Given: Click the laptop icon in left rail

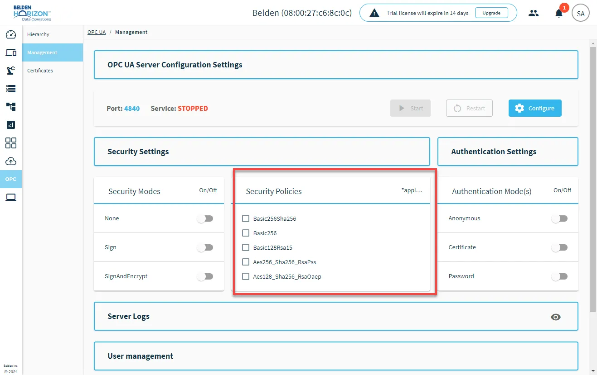Looking at the screenshot, I should click(11, 197).
